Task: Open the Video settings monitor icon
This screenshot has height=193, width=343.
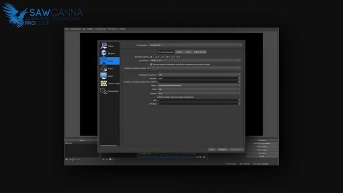Action: click(x=103, y=76)
